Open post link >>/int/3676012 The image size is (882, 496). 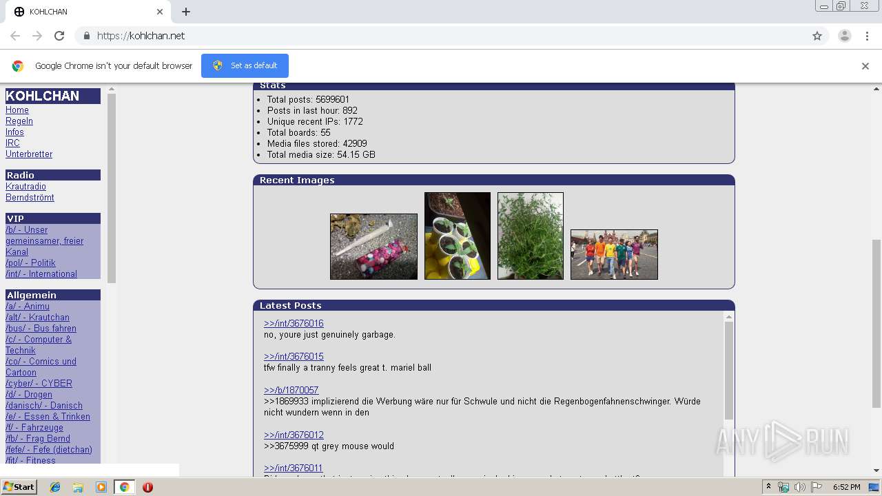294,435
